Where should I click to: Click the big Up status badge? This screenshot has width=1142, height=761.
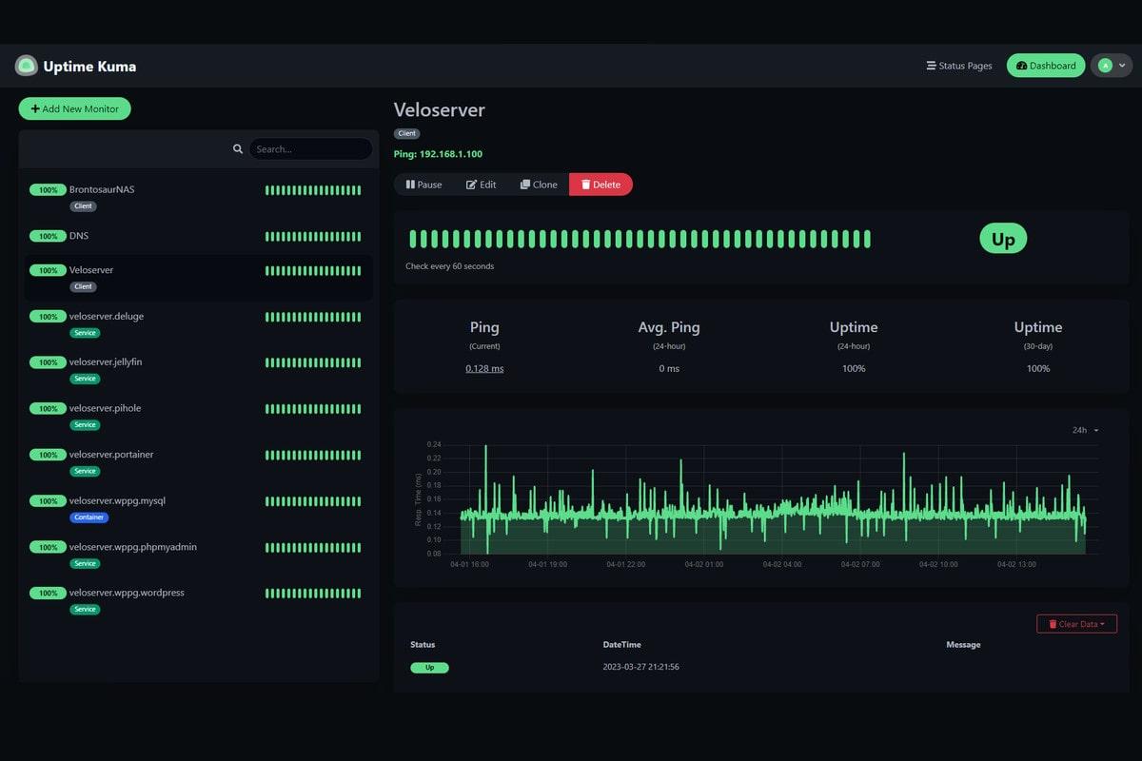tap(1003, 239)
